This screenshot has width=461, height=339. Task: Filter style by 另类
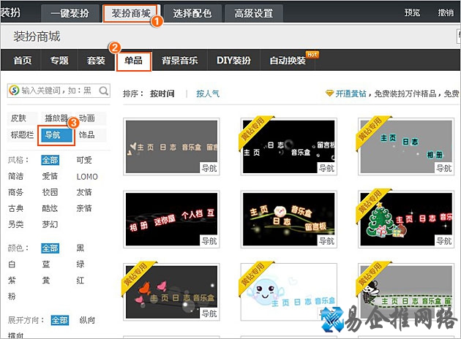coord(16,224)
